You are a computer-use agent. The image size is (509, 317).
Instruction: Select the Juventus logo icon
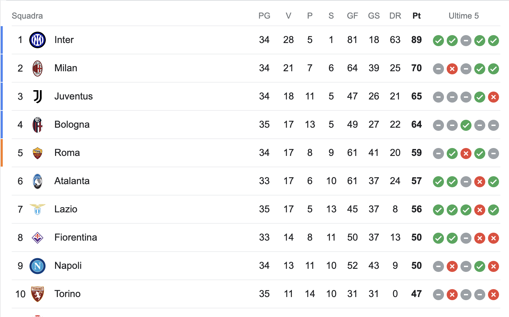pos(38,96)
